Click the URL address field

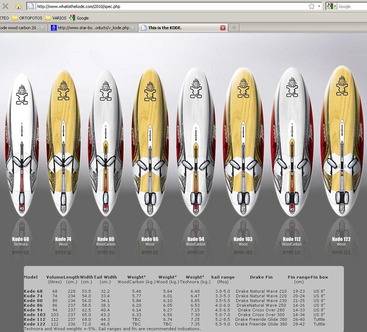click(x=168, y=6)
